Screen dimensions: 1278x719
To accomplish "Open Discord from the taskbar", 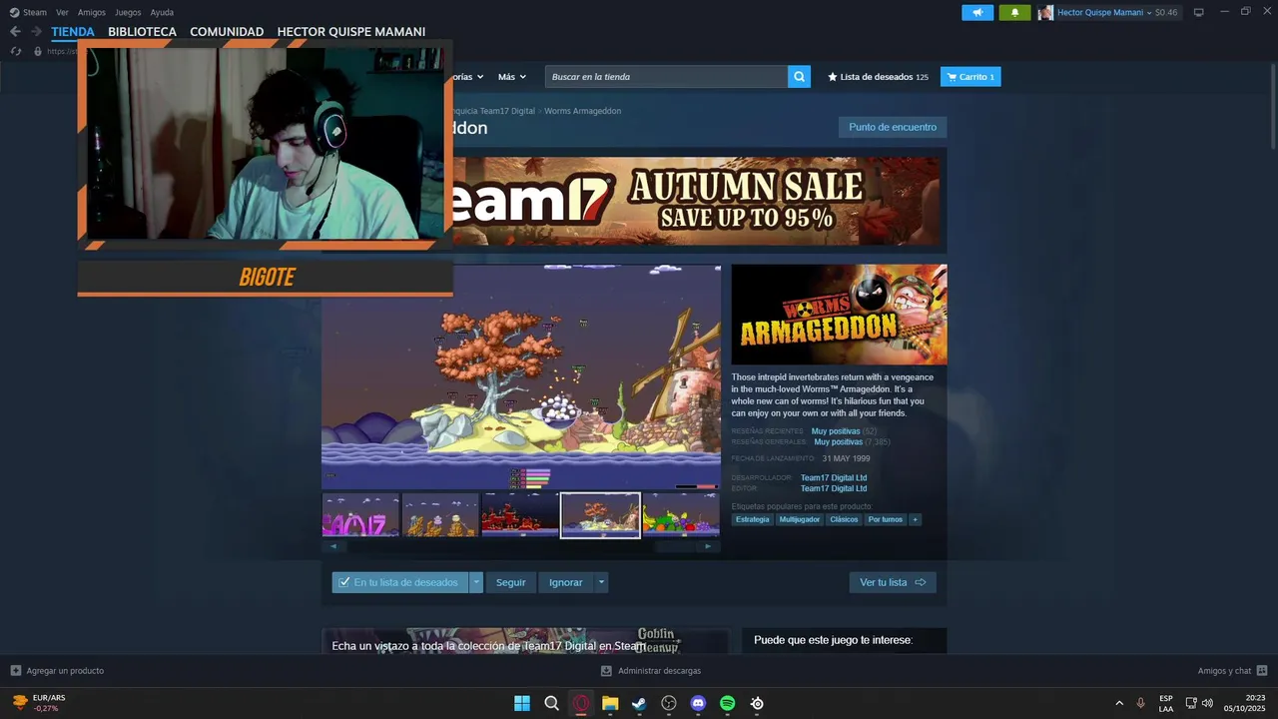I will pyautogui.click(x=698, y=703).
